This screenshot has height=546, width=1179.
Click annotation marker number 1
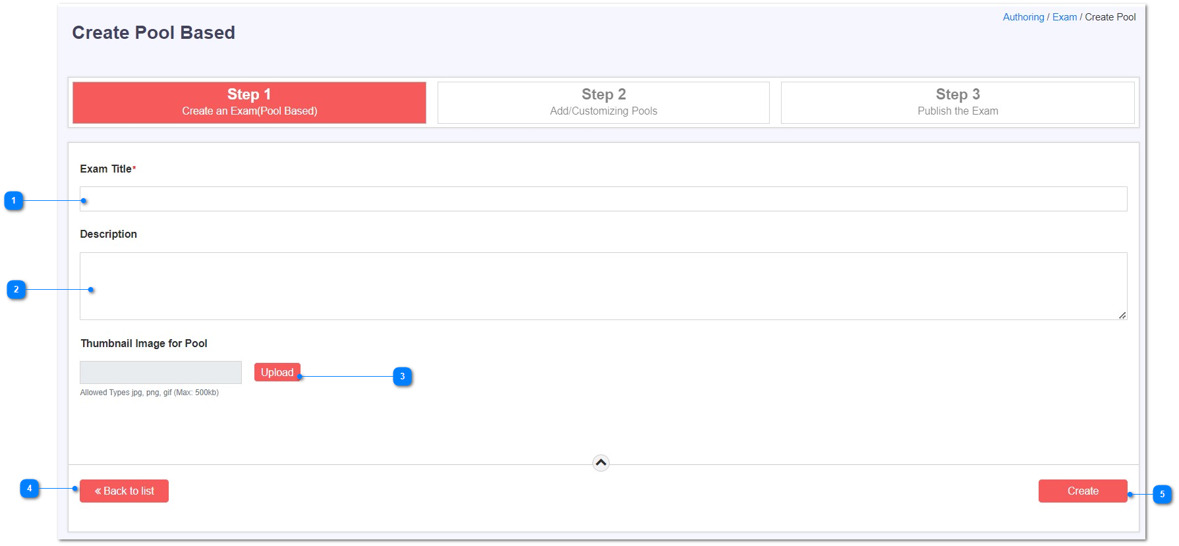click(14, 201)
